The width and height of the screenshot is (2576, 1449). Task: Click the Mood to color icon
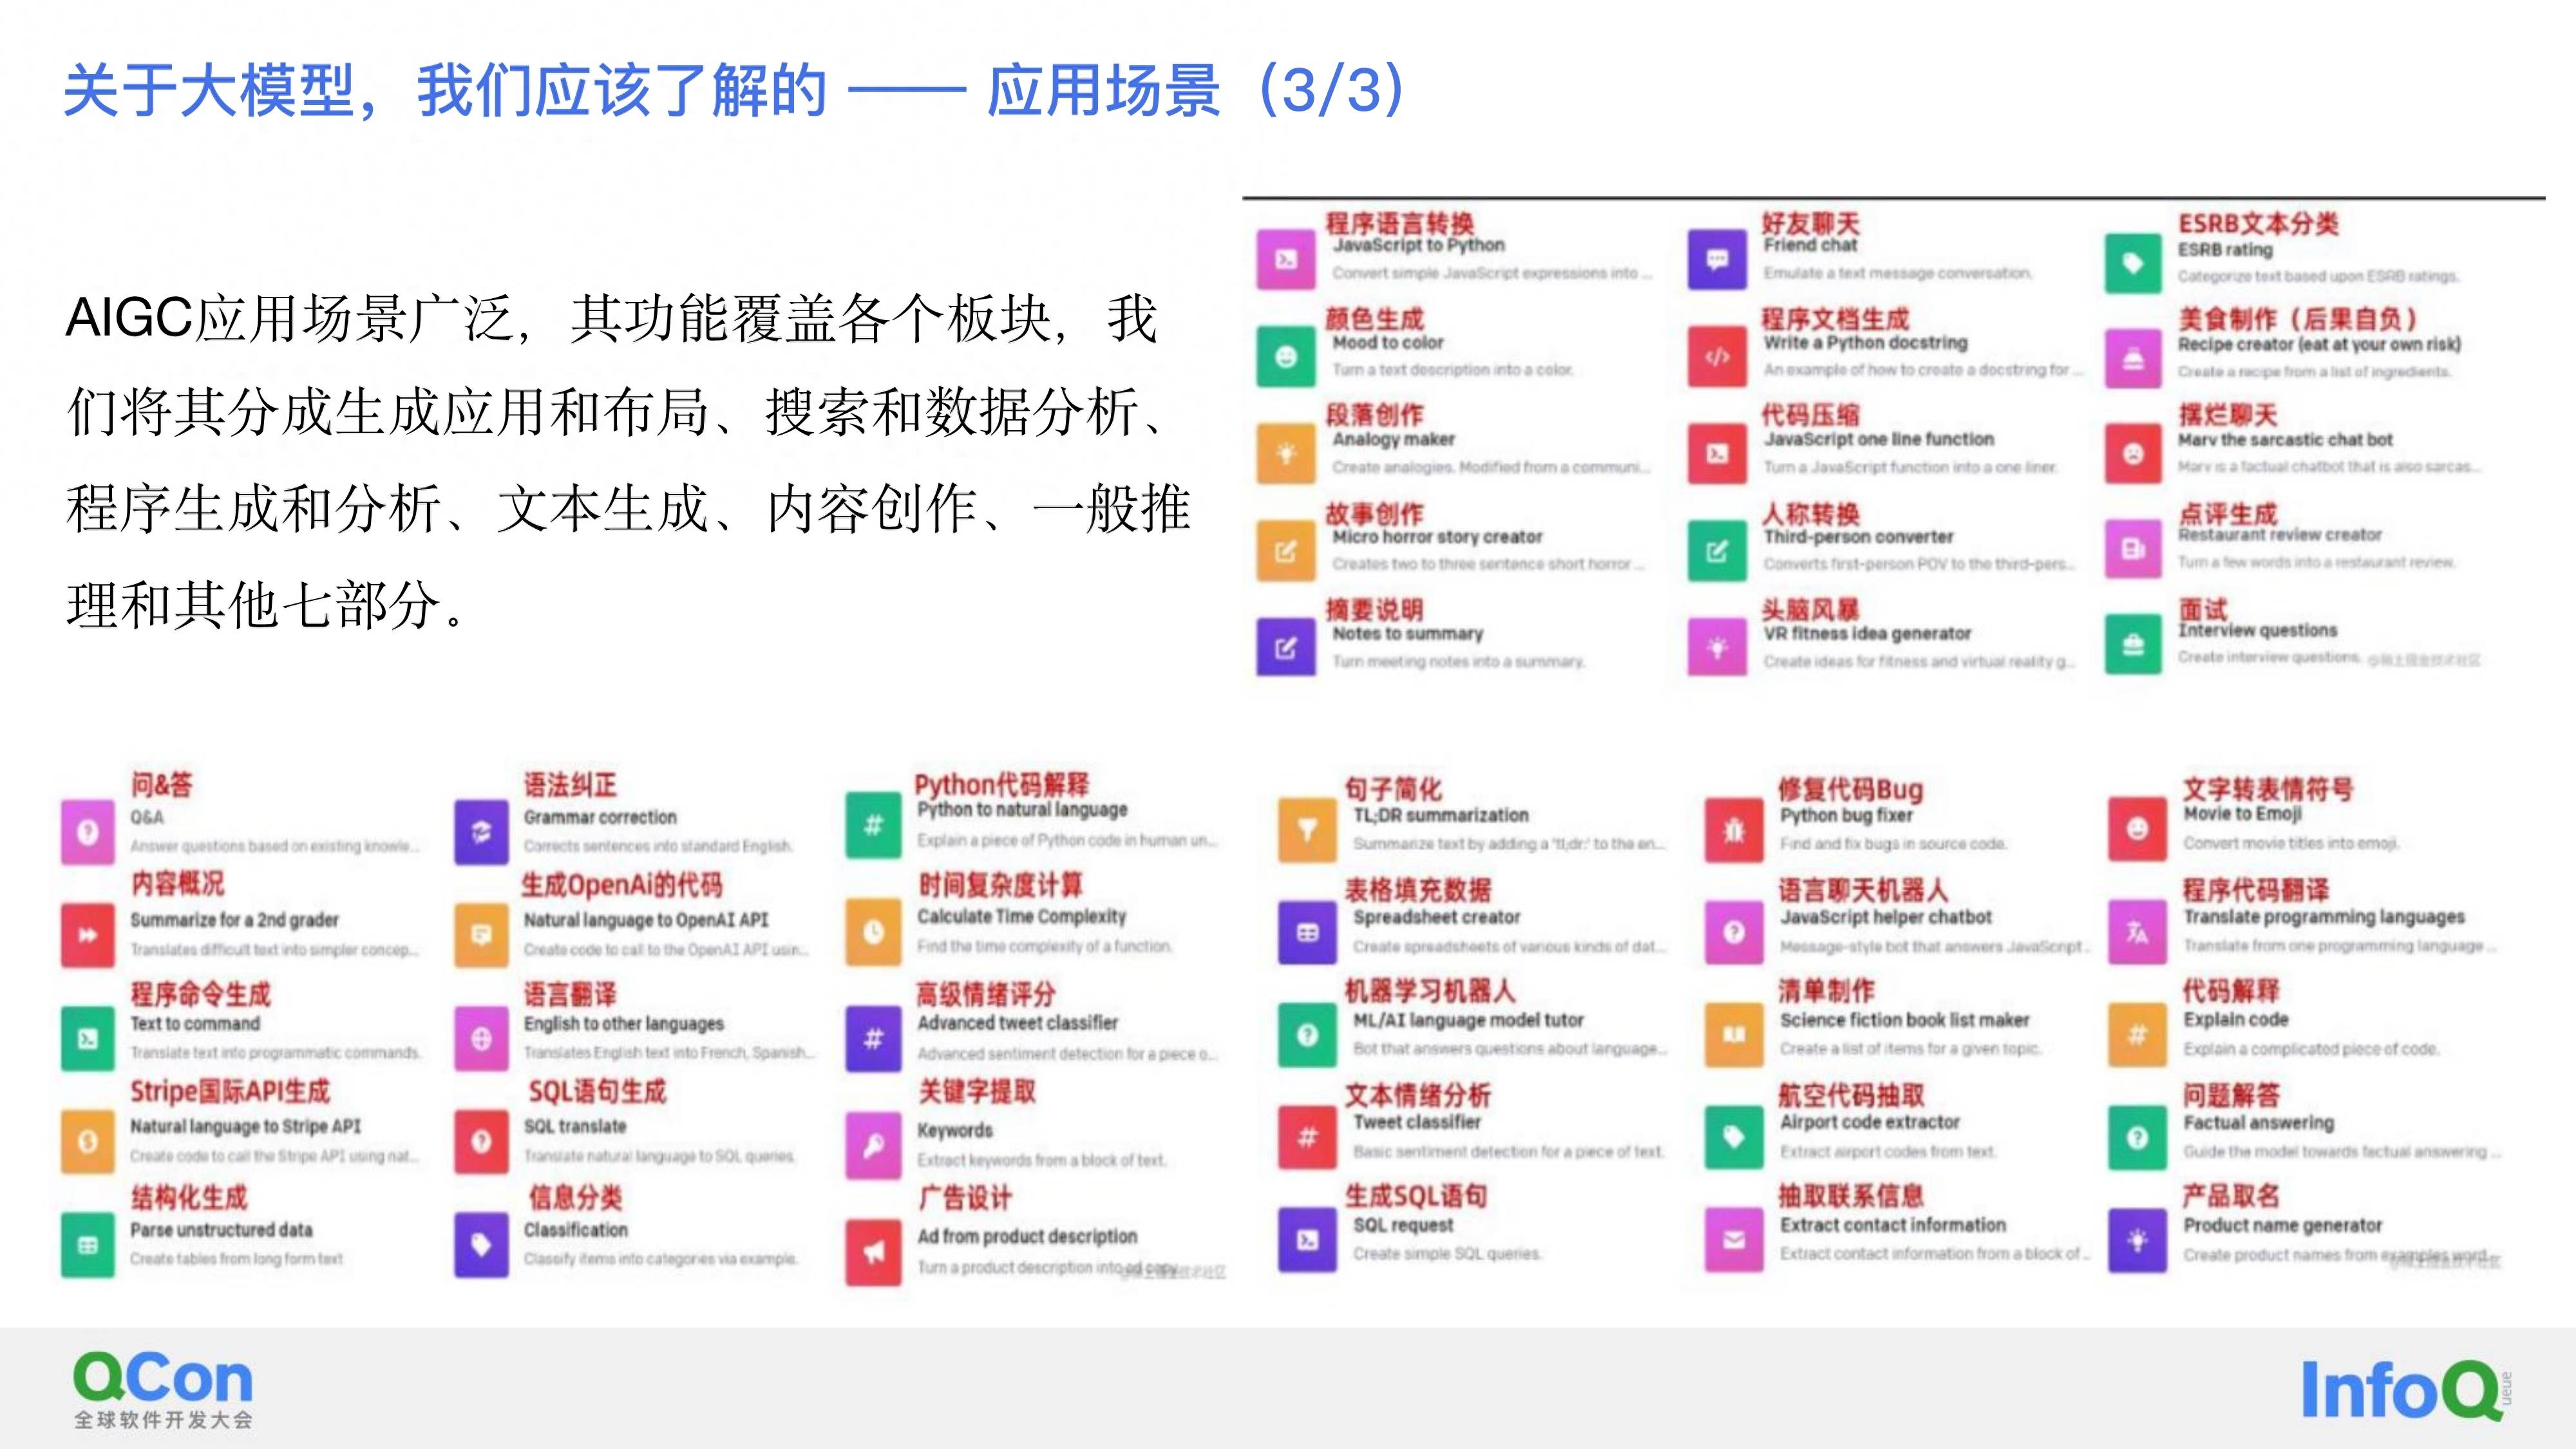[x=1286, y=357]
